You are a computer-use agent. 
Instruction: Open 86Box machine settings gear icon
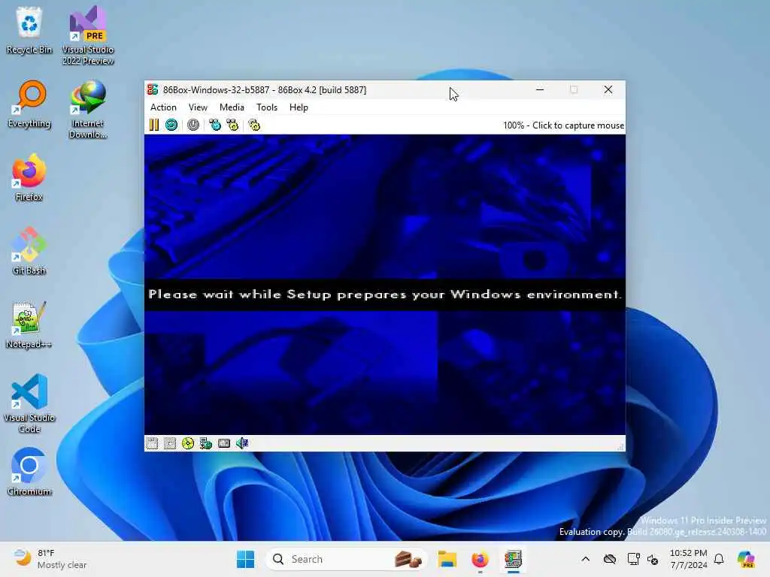tap(254, 125)
